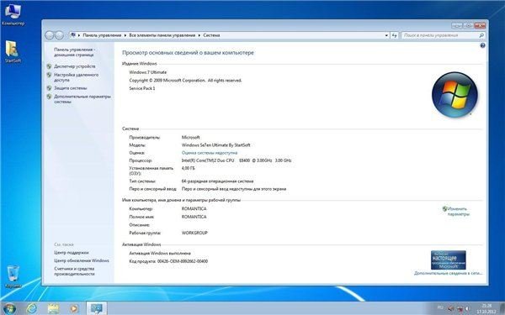Click the Intel Core 2 Duo processor value
This screenshot has height=315, width=505.
237,160
